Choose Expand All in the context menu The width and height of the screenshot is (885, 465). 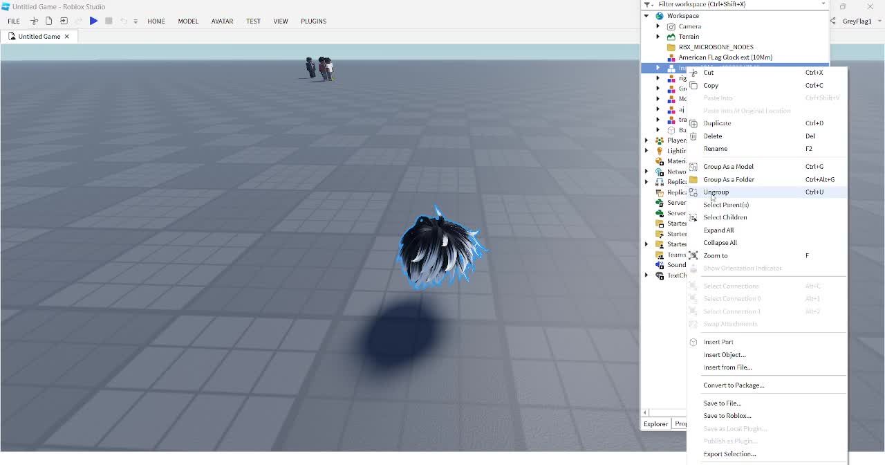[767, 230]
